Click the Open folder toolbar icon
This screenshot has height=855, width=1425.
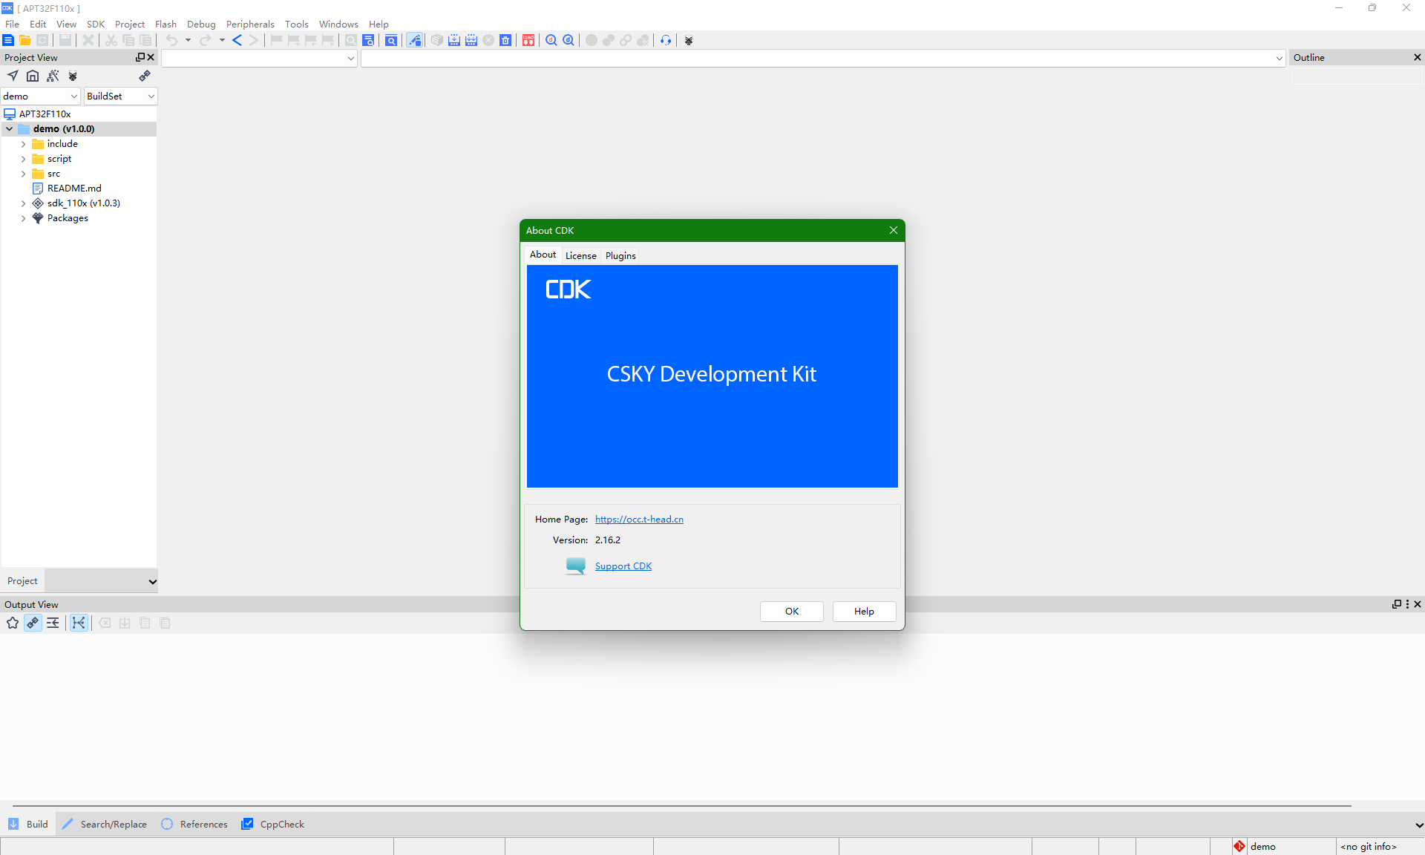coord(25,40)
